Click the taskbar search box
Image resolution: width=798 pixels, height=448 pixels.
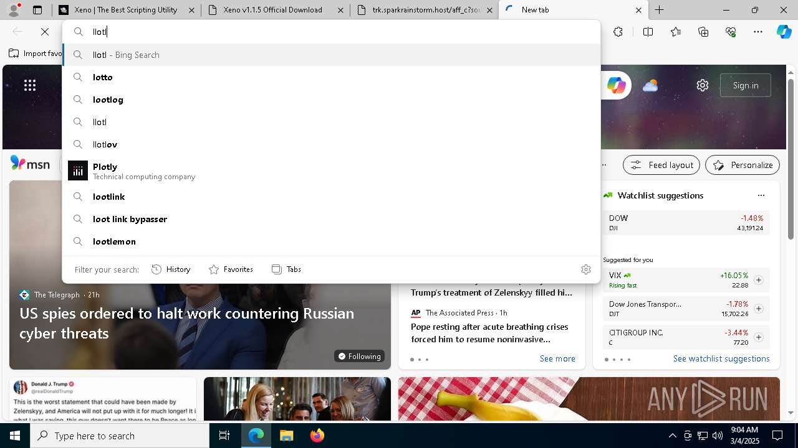click(x=120, y=436)
